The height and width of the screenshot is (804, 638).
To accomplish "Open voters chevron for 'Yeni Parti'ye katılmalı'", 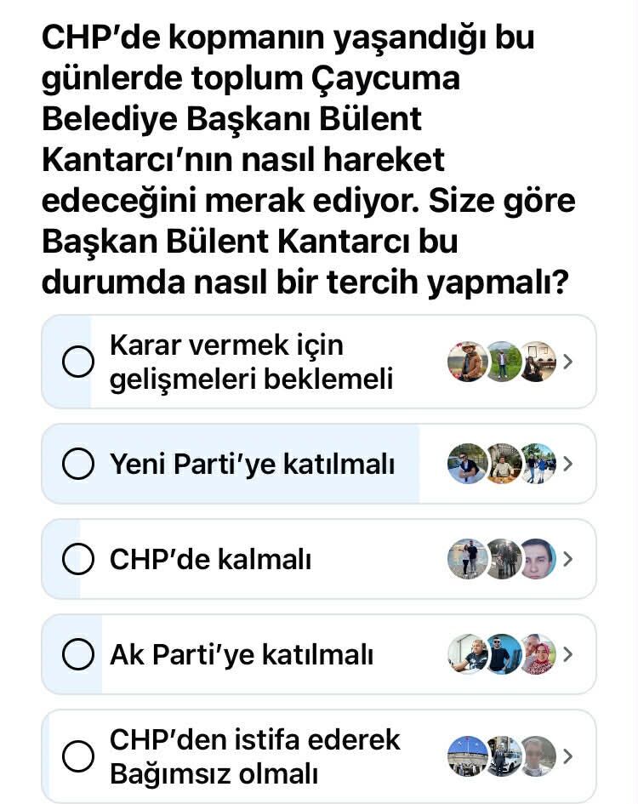I will (567, 464).
